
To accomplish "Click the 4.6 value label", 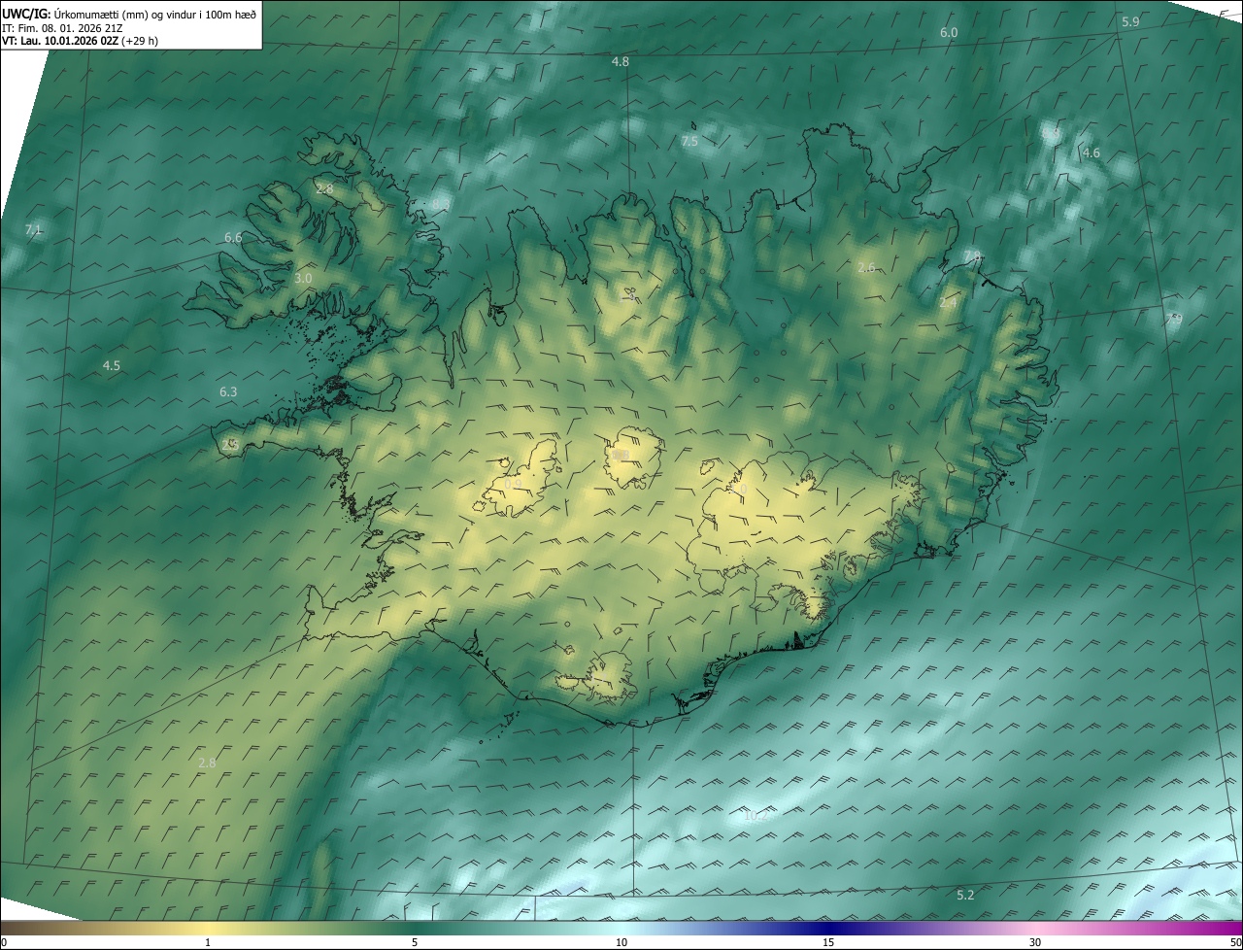I will coord(1092,153).
